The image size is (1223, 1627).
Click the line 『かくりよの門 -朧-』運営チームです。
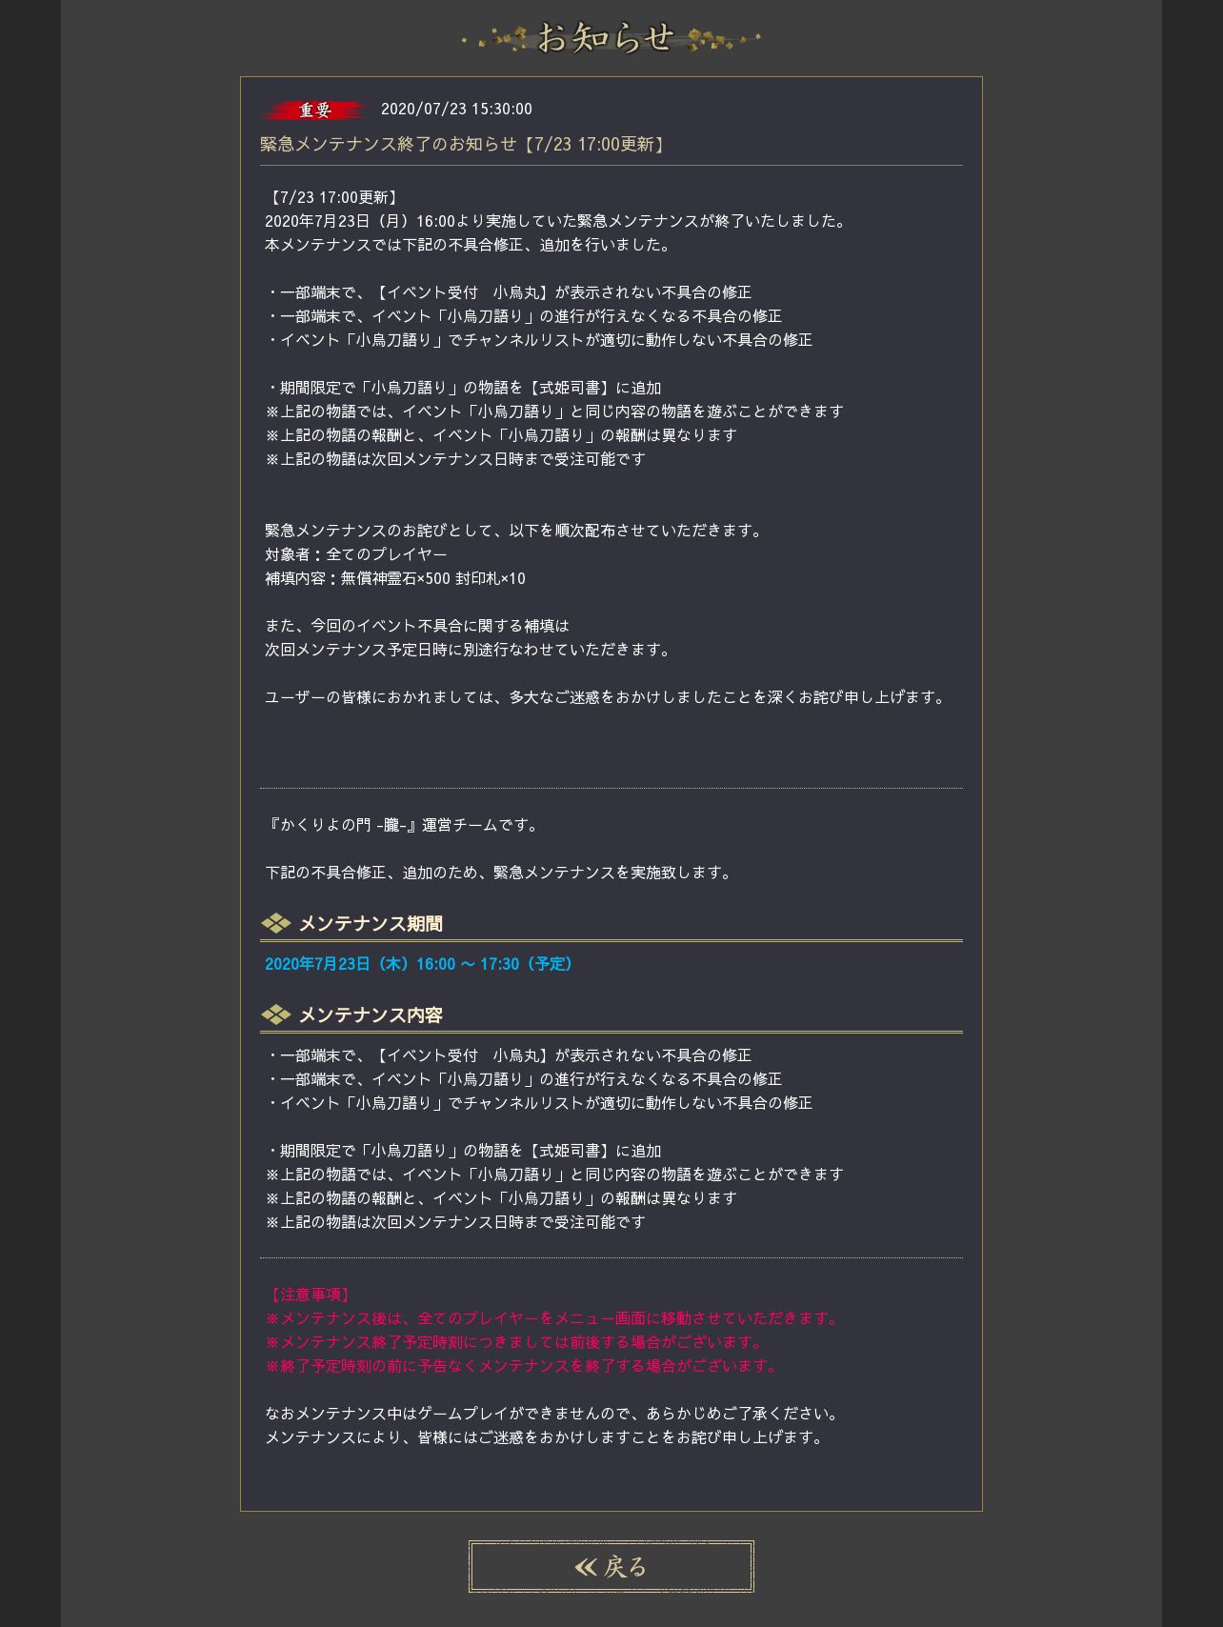point(404,825)
